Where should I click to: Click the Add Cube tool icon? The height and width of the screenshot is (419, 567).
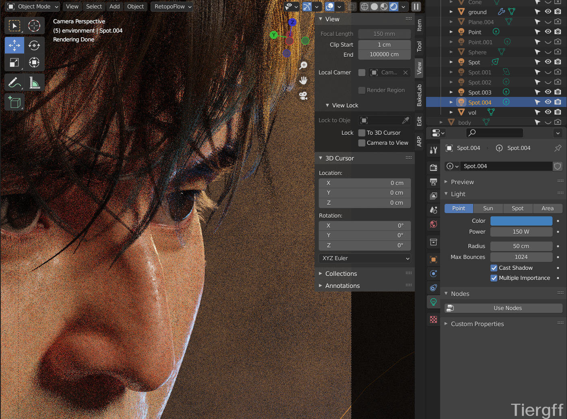click(x=14, y=103)
